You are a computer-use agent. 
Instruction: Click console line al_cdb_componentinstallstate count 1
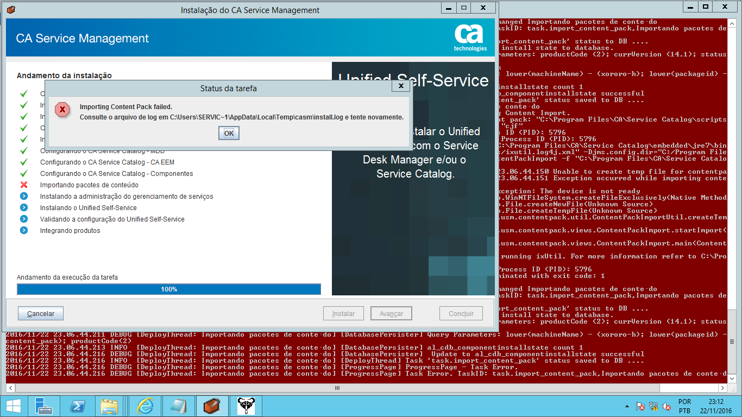[x=294, y=347]
